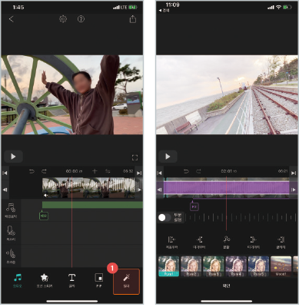299x307 pixels.
Task: Apply the Pure 3 filter thumbnail
Action: point(214,266)
